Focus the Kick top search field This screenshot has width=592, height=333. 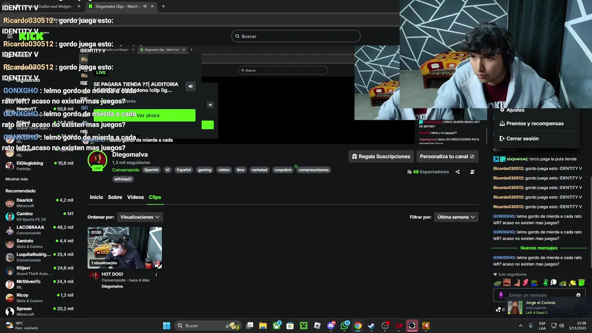pyautogui.click(x=296, y=36)
